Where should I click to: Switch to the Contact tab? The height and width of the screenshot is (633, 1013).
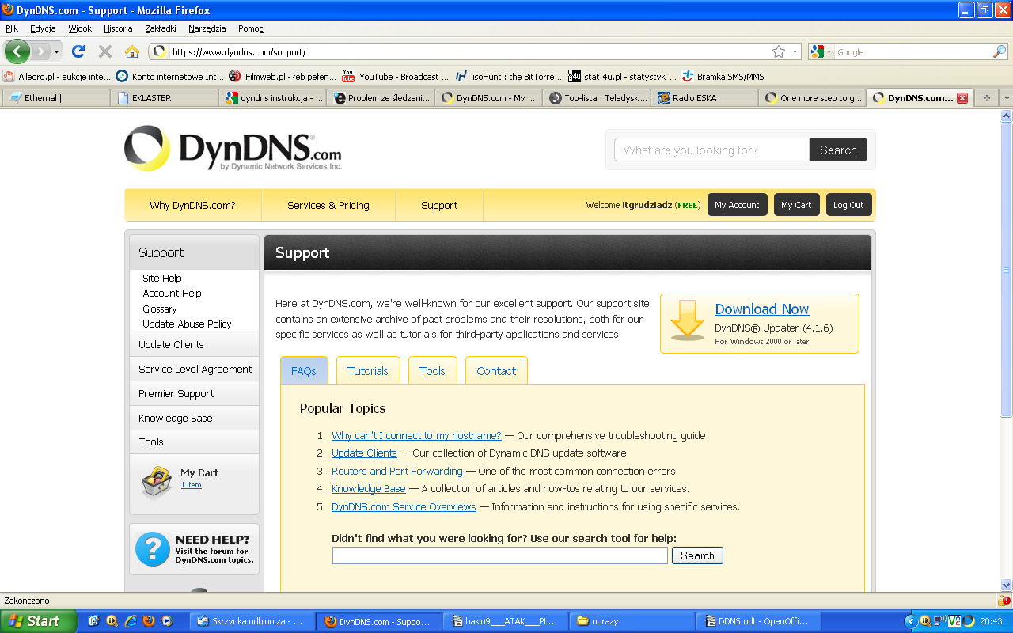tap(496, 370)
